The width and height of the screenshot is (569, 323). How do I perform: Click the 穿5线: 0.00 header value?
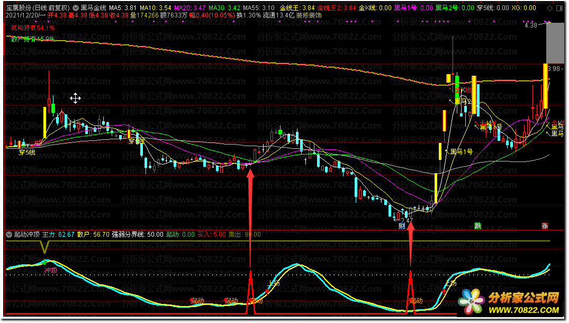coord(493,7)
